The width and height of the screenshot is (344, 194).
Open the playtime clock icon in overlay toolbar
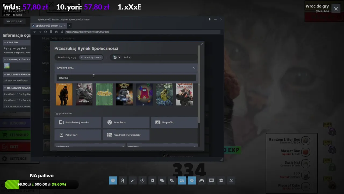142,181
